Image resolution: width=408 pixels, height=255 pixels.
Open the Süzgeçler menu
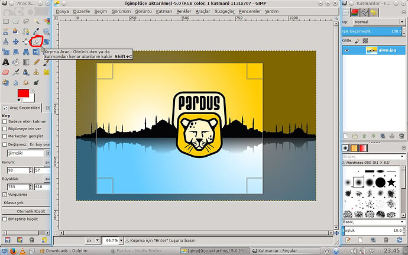225,11
